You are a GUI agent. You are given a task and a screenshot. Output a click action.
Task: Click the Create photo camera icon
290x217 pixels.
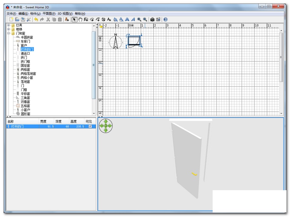pos(152,19)
